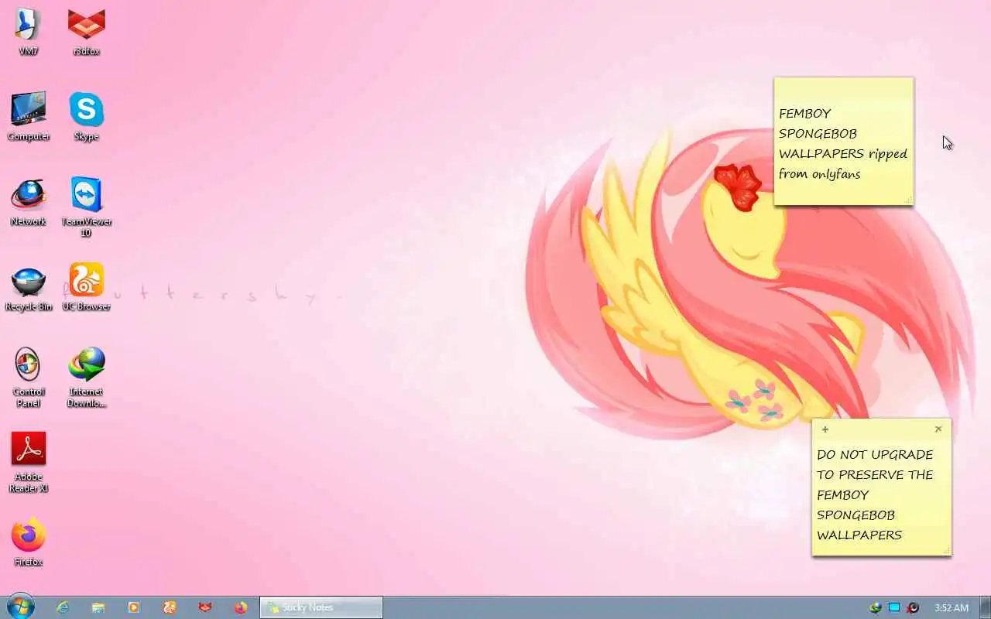Open the Control Panel desktop icon
This screenshot has width=991, height=619.
point(29,377)
